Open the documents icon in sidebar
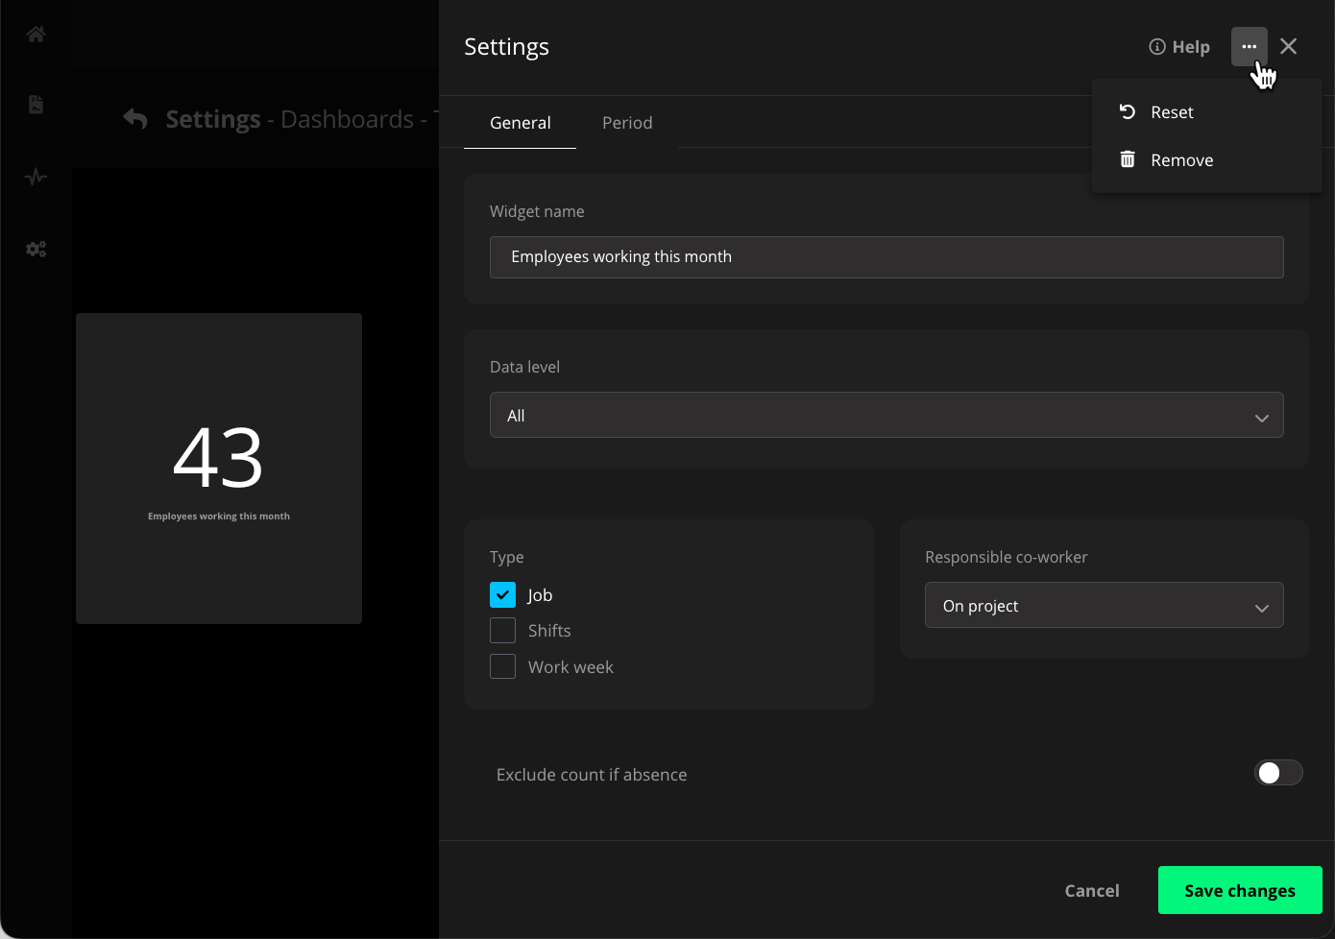This screenshot has height=939, width=1335. point(36,105)
